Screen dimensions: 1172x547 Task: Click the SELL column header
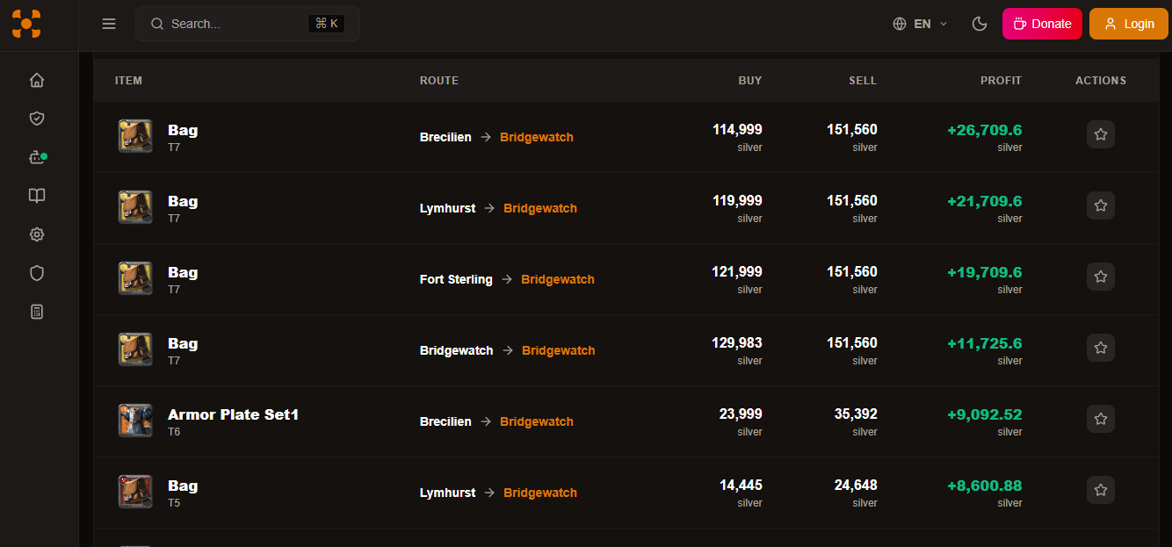tap(863, 80)
